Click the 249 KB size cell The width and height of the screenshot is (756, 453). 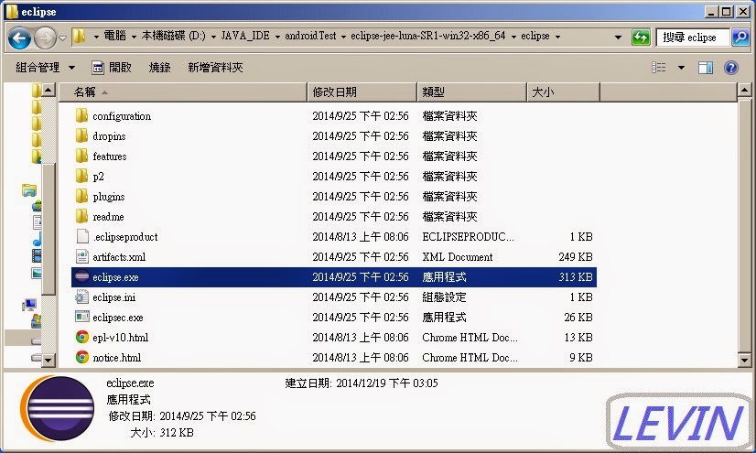point(576,257)
